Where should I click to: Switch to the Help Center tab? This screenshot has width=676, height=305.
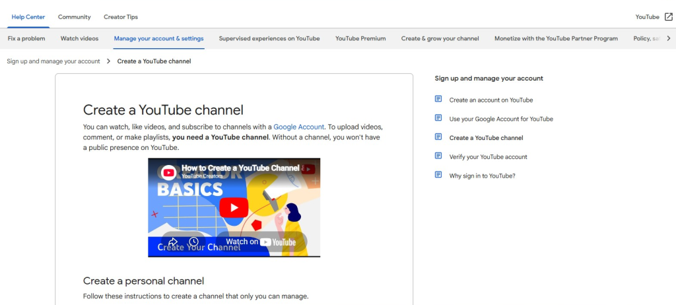click(28, 17)
